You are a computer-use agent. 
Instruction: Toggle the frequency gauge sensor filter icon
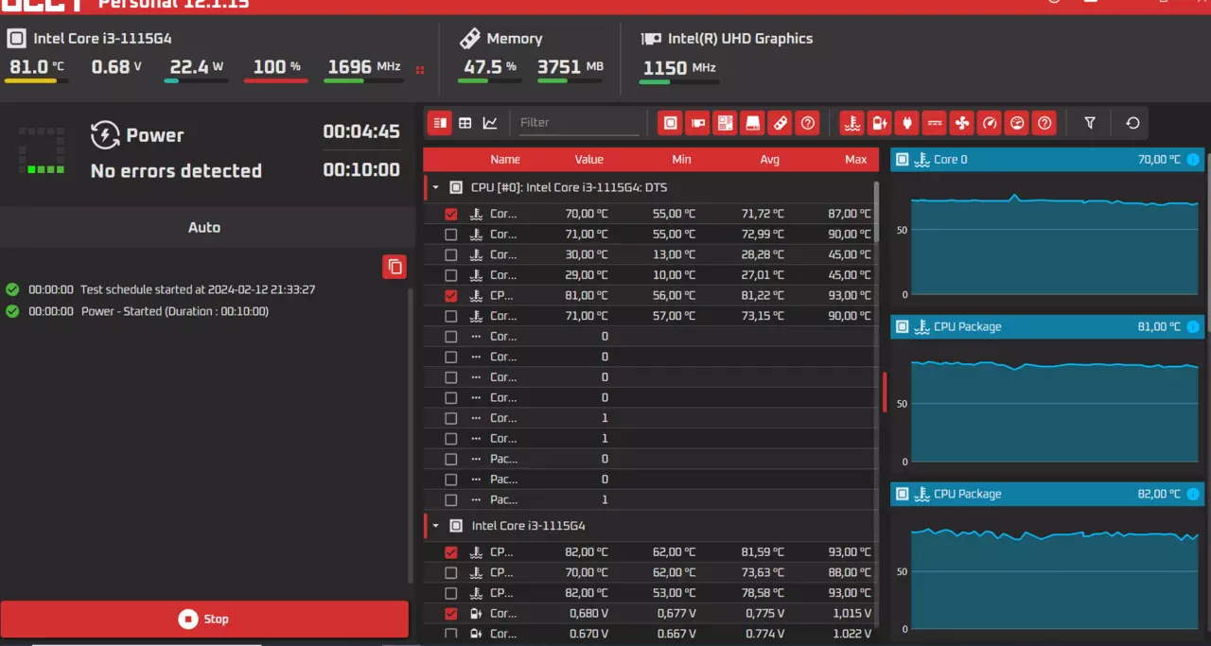(x=990, y=123)
